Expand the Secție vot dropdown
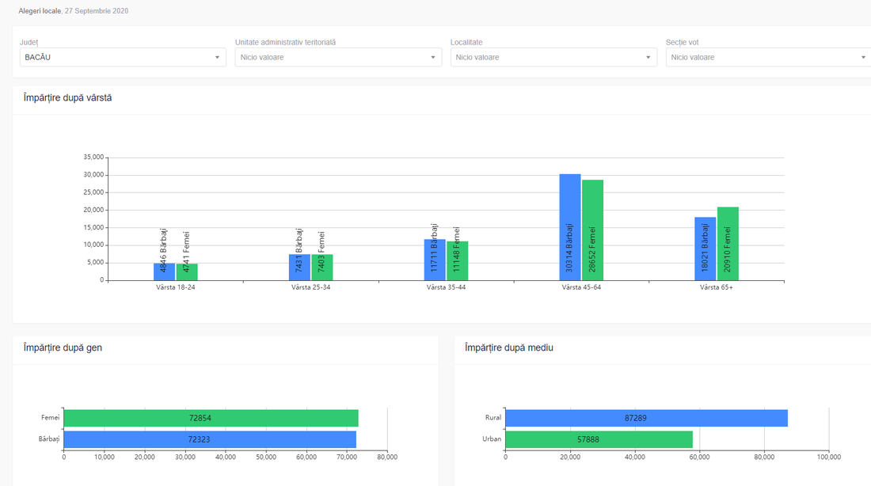This screenshot has height=486, width=871. pos(768,57)
